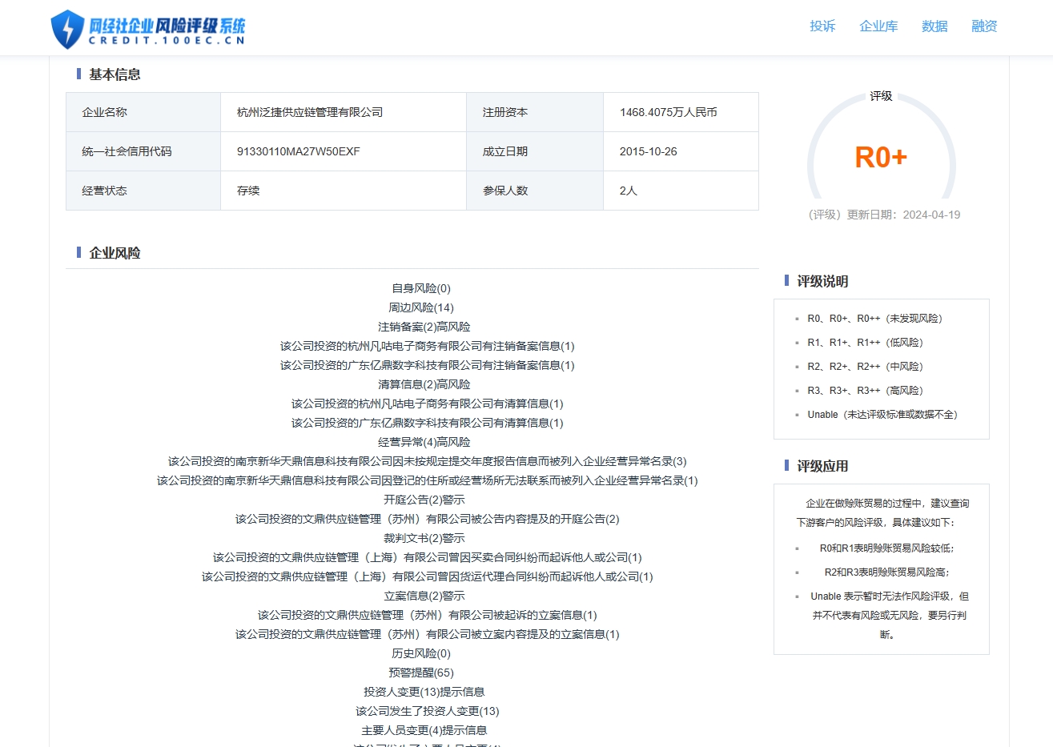
Task: Click 主要人员变更(4)提示信息 entry
Action: 424,730
